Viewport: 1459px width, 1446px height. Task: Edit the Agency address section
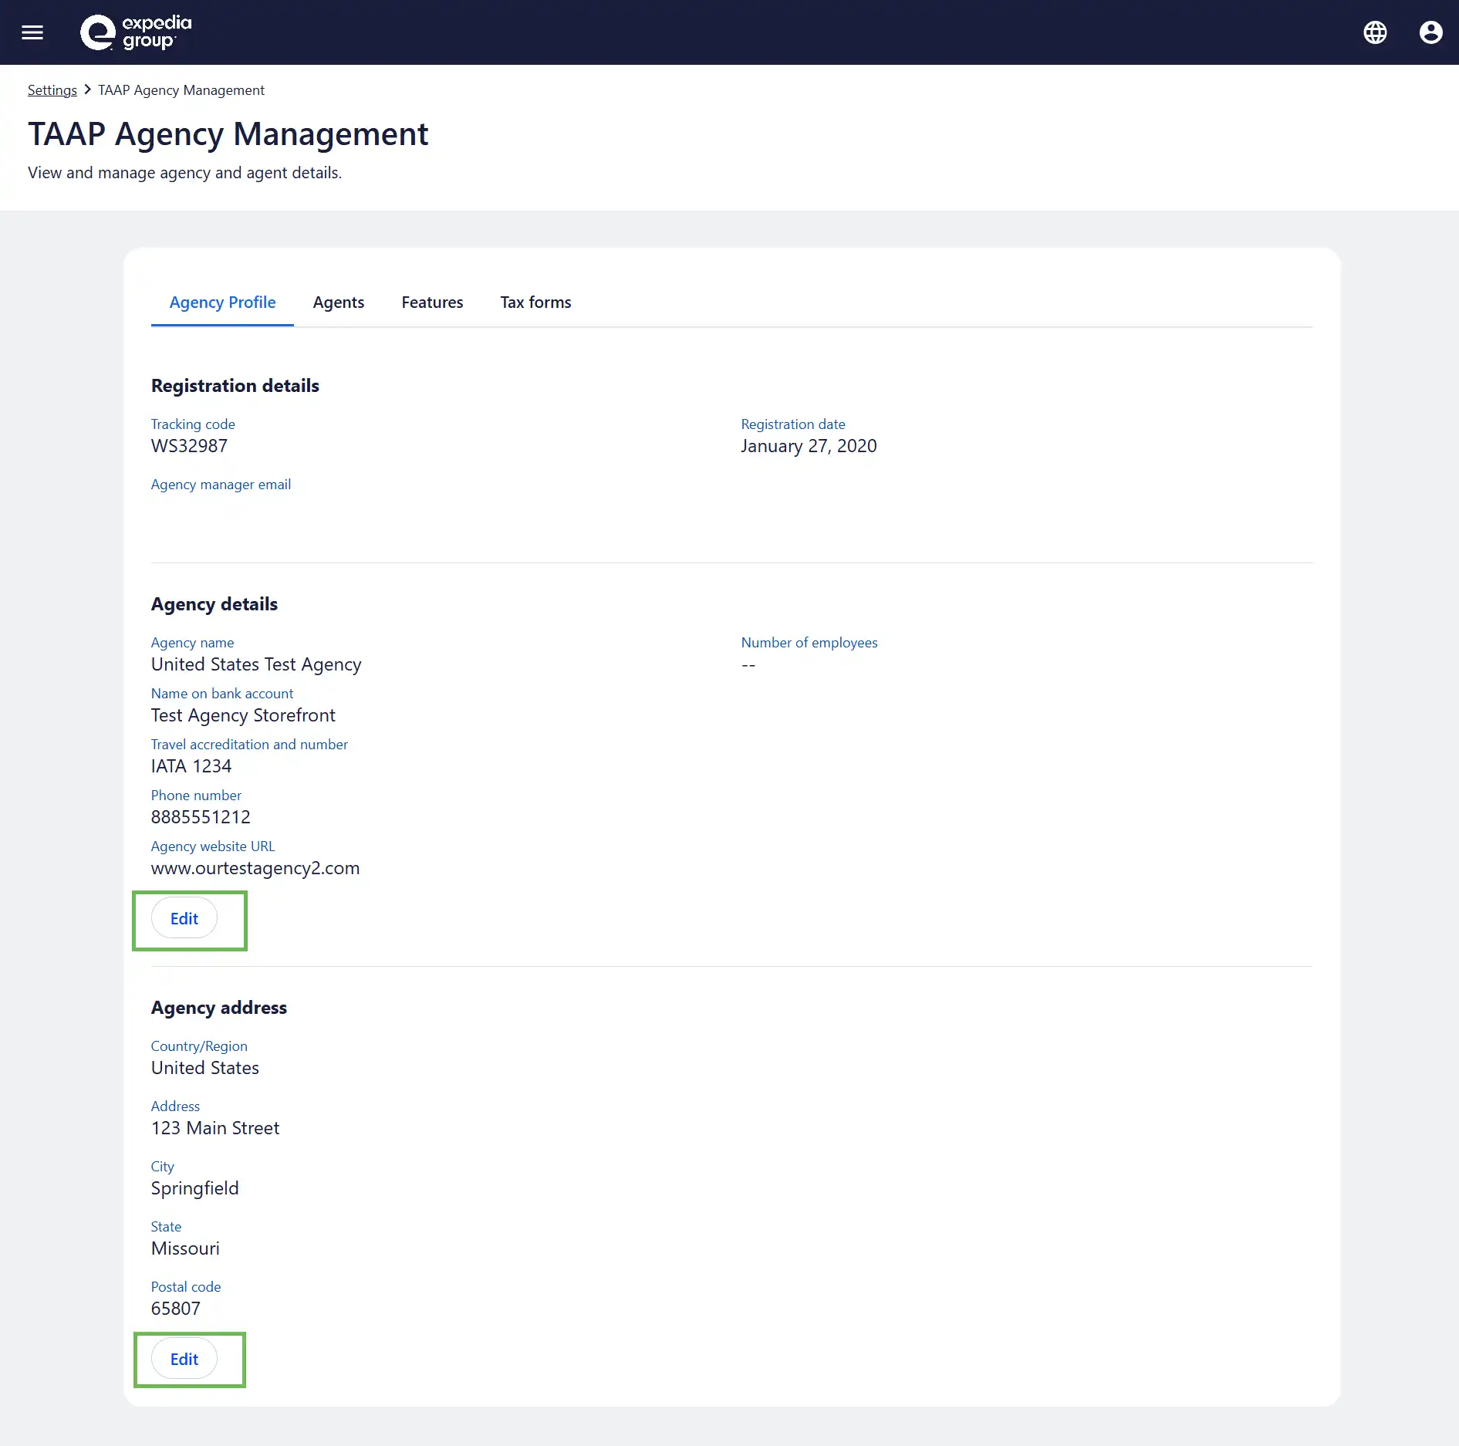184,1359
